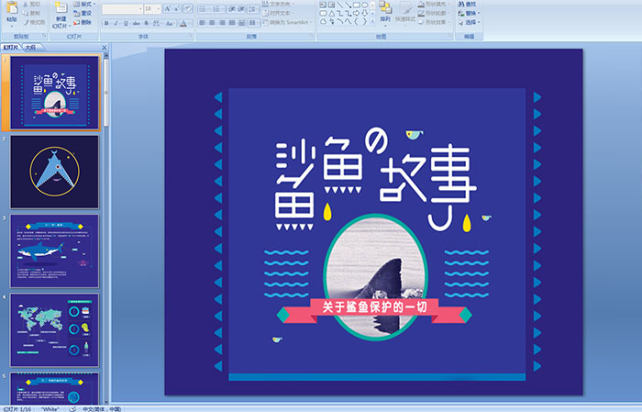Viewport: 642px width, 412px height.
Task: Open the Columns menu
Action: tap(253, 23)
